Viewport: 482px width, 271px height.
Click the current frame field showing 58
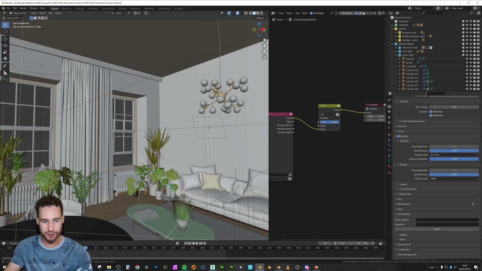325,243
